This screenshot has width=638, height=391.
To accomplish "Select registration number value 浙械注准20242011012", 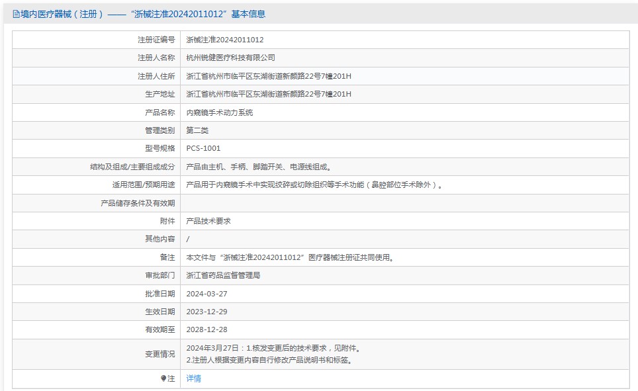I will 225,40.
